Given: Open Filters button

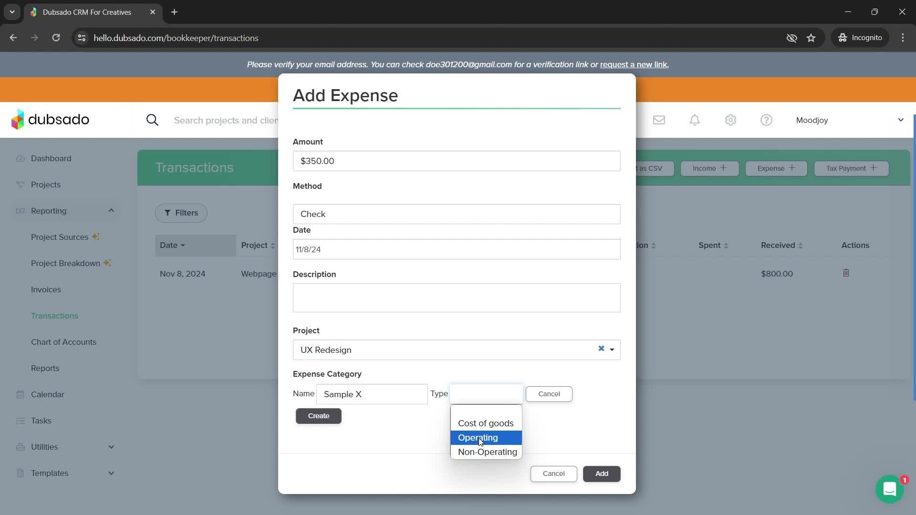Looking at the screenshot, I should pos(181,213).
